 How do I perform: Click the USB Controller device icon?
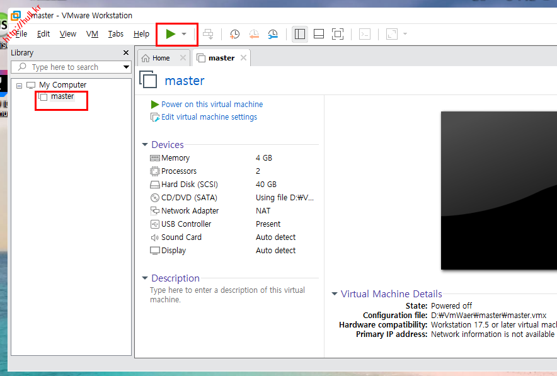pyautogui.click(x=155, y=224)
